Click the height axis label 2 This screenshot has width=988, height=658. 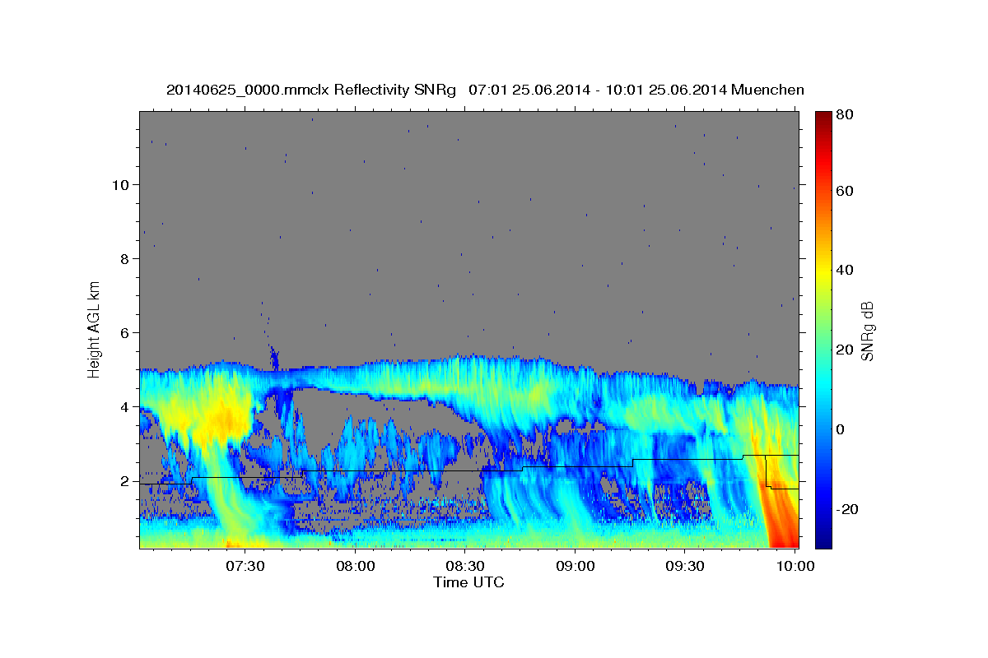tap(125, 481)
